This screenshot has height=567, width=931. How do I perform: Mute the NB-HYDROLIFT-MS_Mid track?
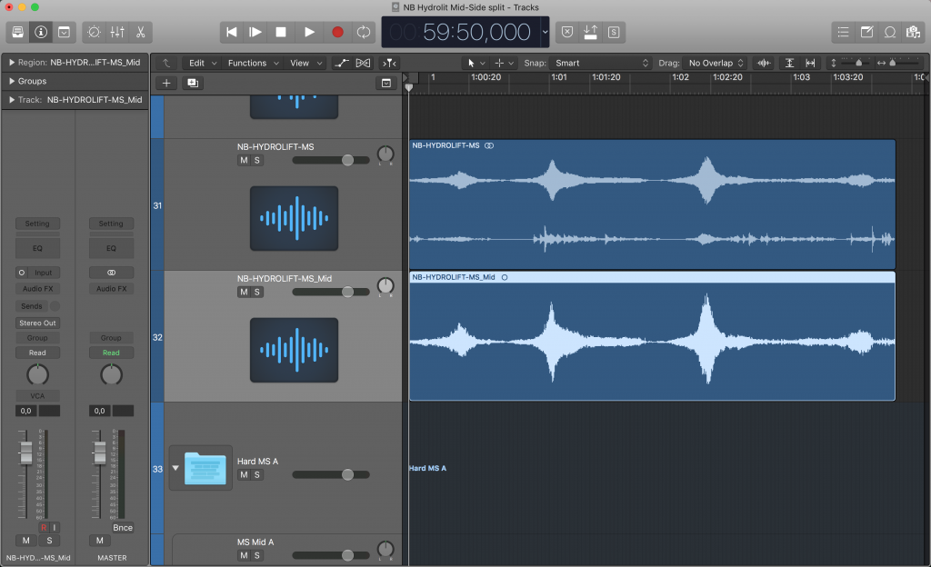[x=243, y=292]
